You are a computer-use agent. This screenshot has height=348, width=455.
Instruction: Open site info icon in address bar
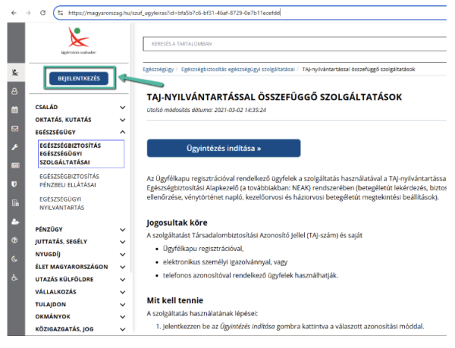point(60,13)
